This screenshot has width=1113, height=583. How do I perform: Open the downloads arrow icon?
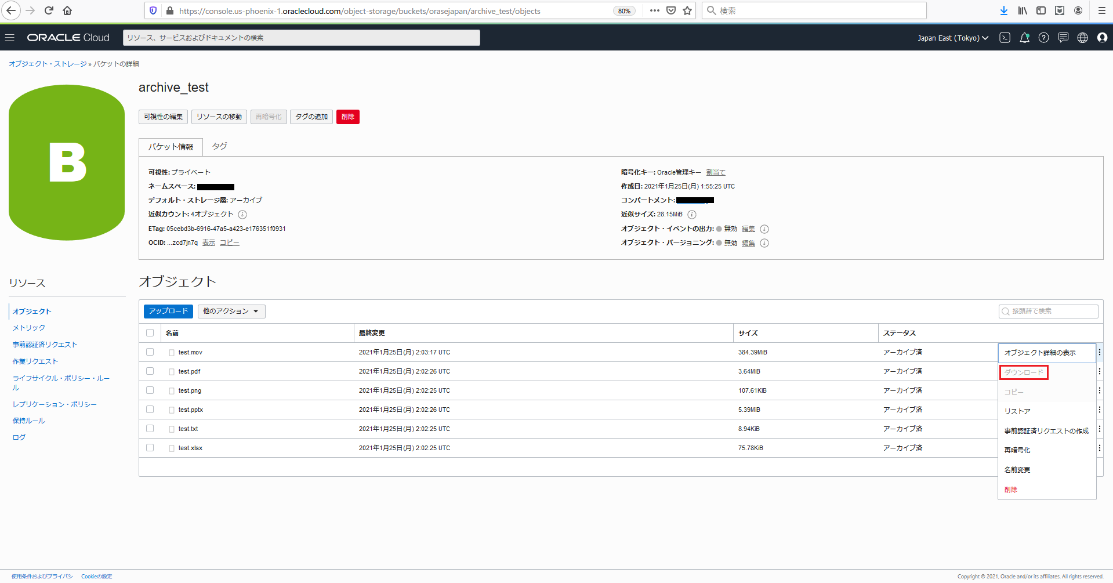(1004, 10)
